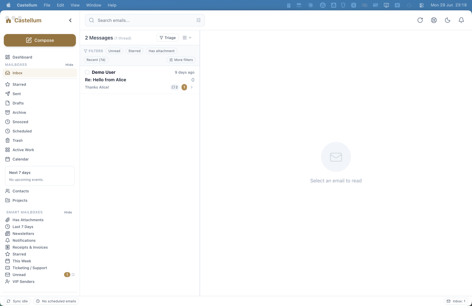
Task: Open Dashboard in sidebar
Action: [40, 57]
